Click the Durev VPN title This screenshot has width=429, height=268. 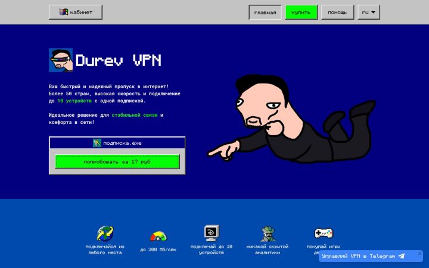tap(119, 60)
